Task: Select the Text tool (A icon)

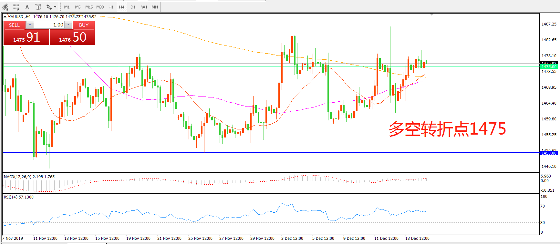Action: (x=27, y=7)
